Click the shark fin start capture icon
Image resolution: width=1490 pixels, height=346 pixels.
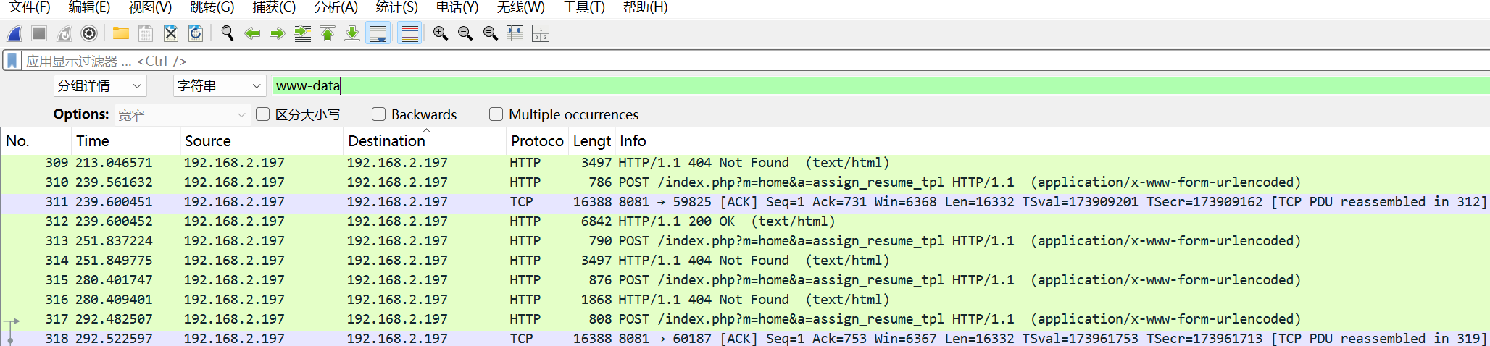click(14, 33)
